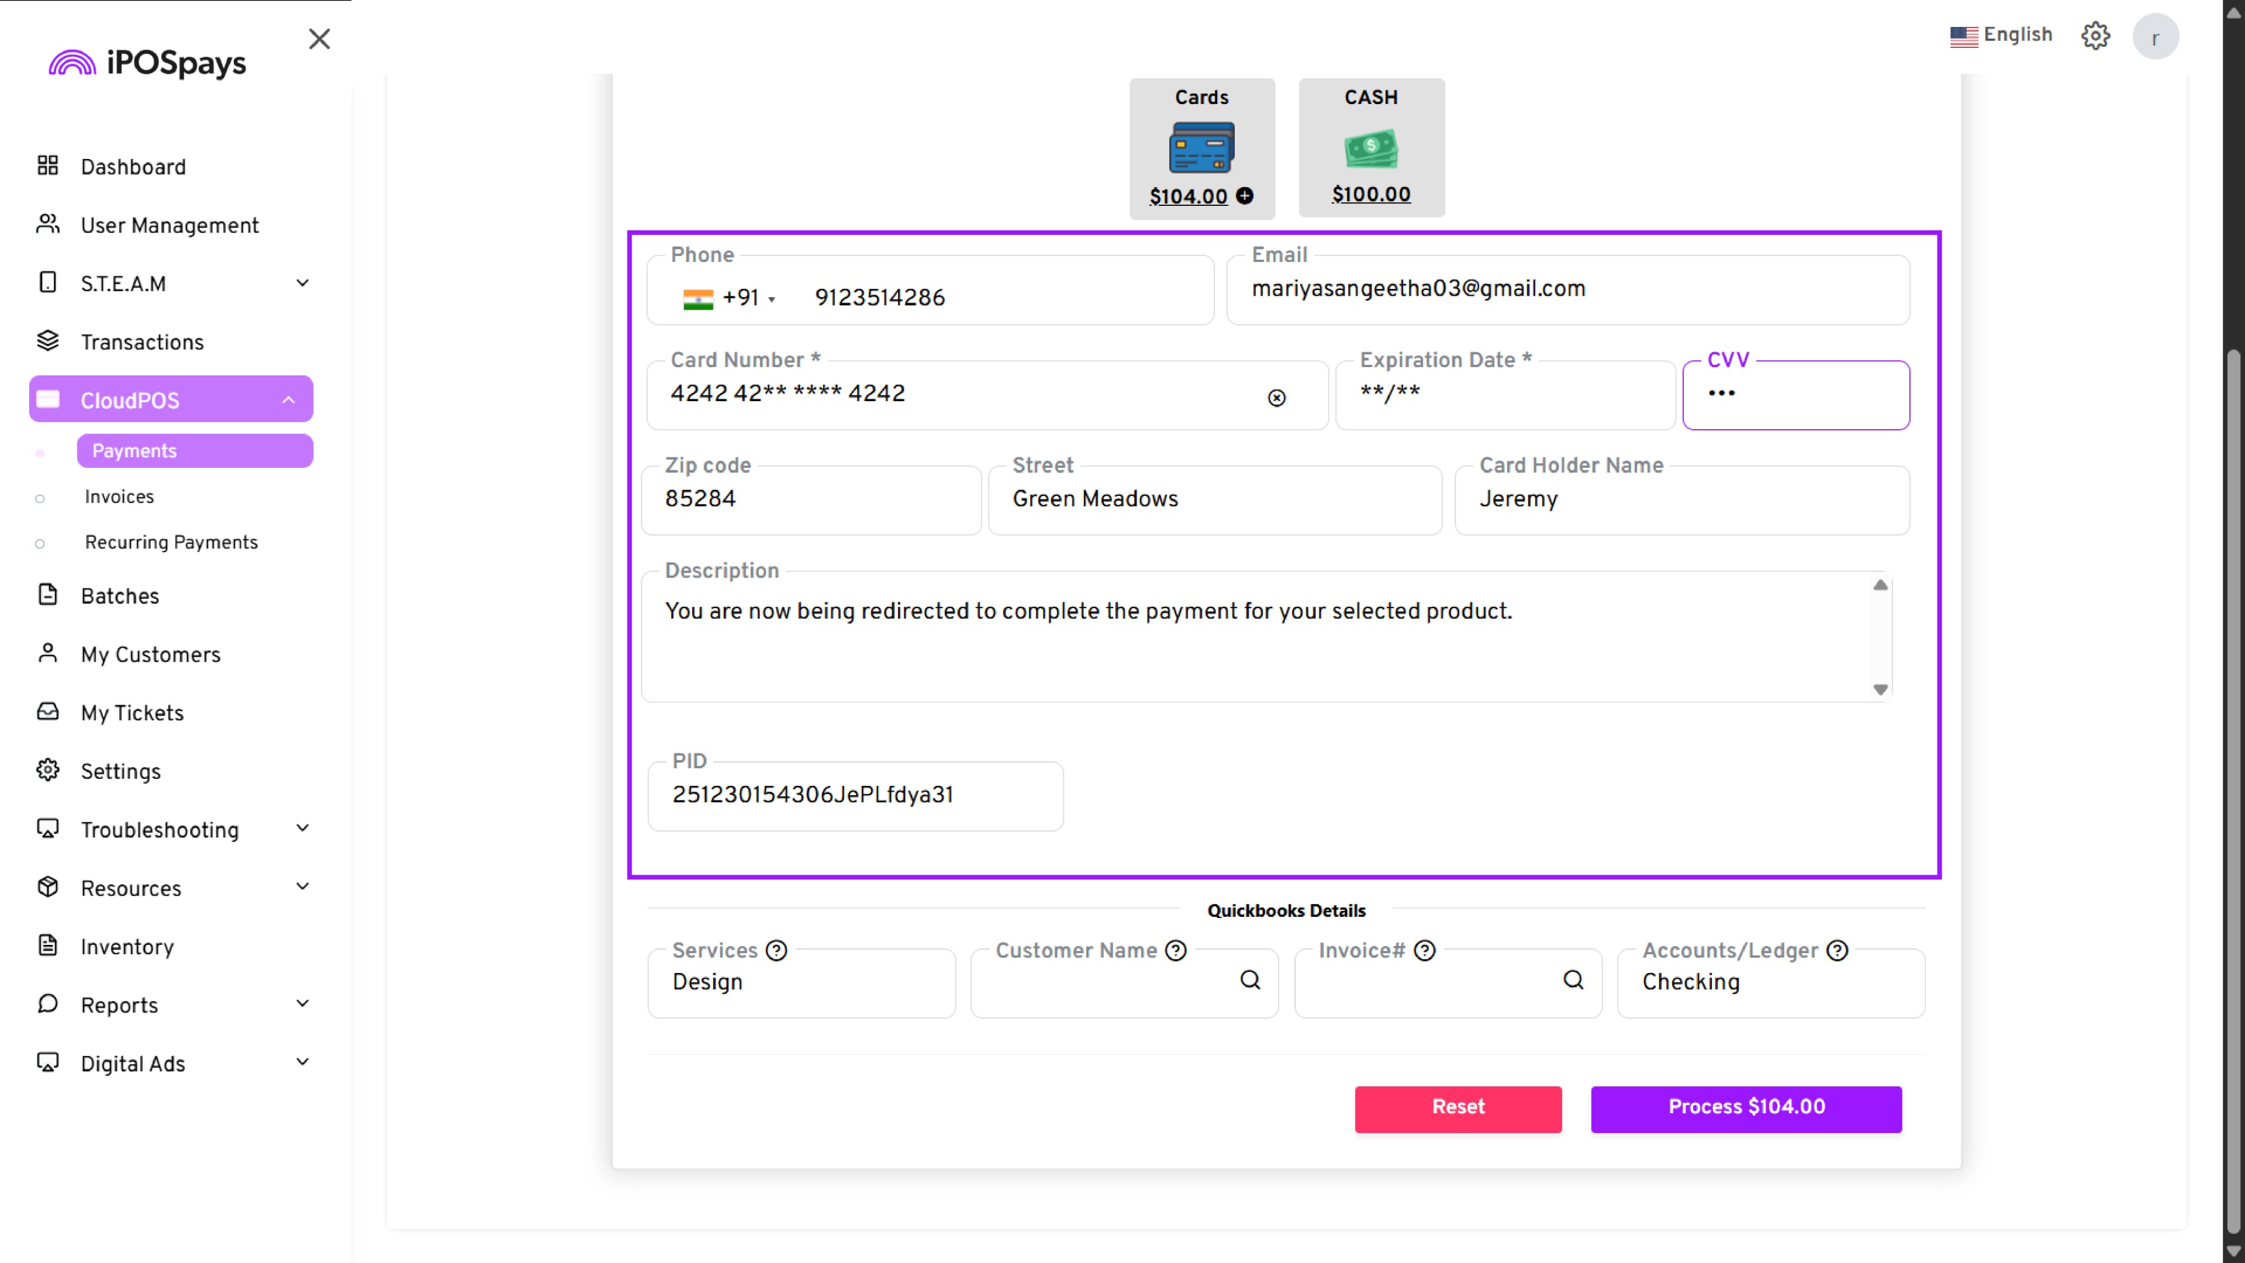Click the Description box scroll down arrow
This screenshot has width=2245, height=1263.
click(1880, 689)
